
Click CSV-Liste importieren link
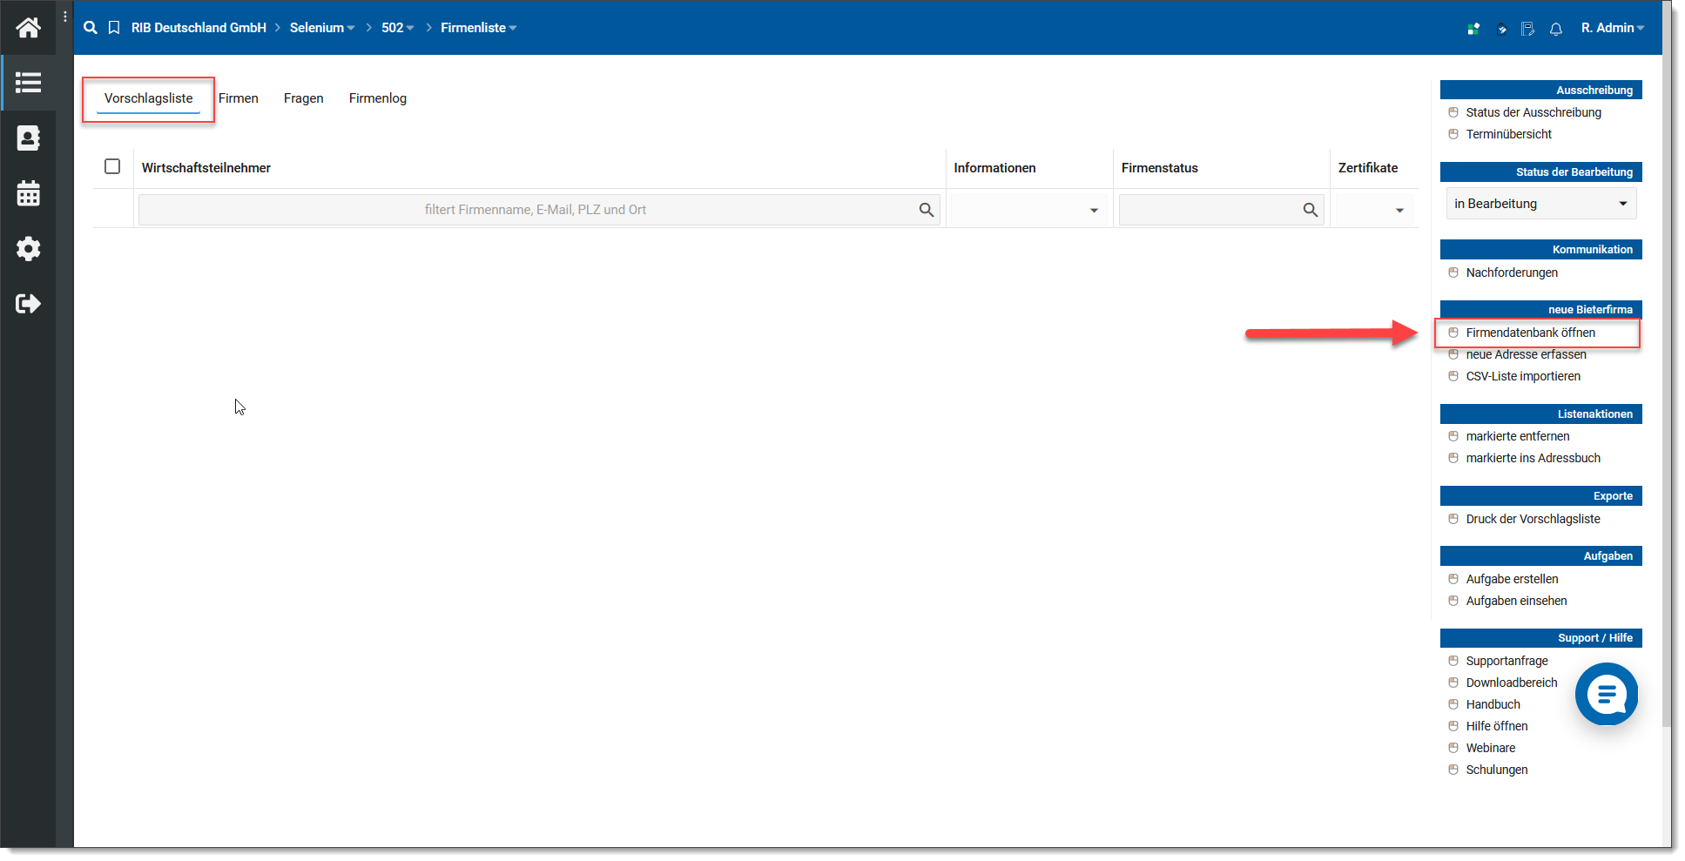point(1522,376)
